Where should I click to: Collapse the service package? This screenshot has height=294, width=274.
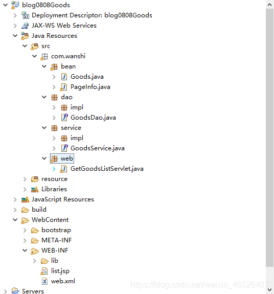[44, 128]
